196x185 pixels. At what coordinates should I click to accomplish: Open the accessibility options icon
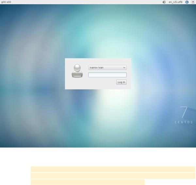[187, 2]
